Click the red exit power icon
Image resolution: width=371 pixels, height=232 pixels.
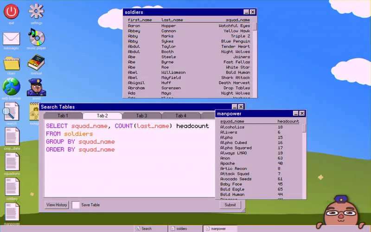pyautogui.click(x=11, y=11)
